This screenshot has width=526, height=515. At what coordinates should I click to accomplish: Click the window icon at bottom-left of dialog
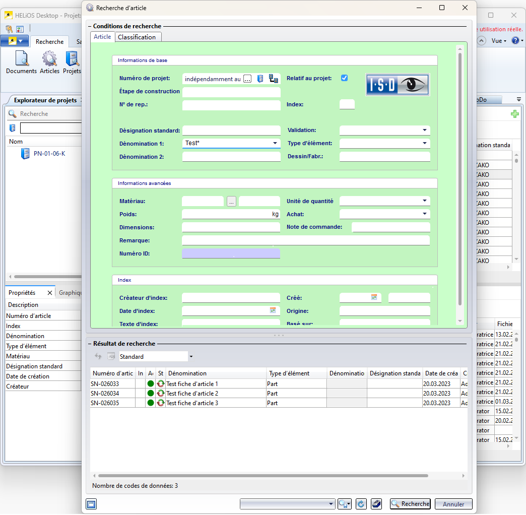91,504
